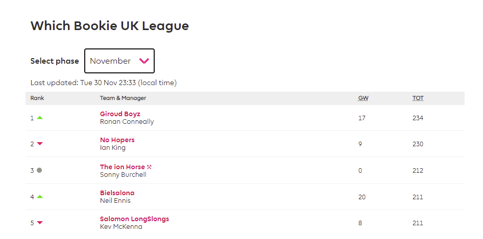The width and height of the screenshot is (483, 239).
Task: Click green up arrow beside rank 1
Action: pyautogui.click(x=40, y=118)
